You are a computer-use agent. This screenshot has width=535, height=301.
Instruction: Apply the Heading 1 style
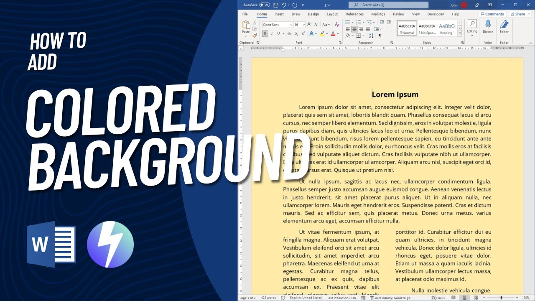pyautogui.click(x=446, y=28)
